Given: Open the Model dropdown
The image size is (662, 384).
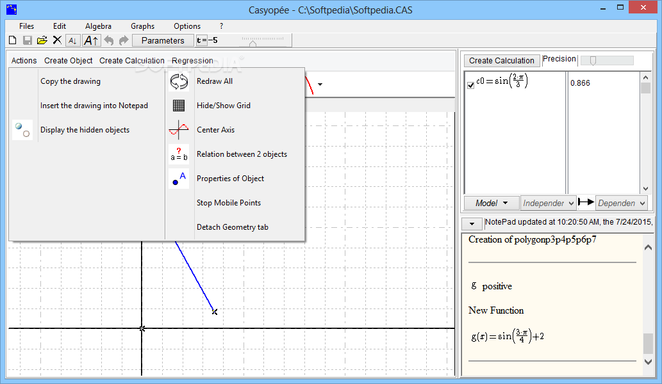Looking at the screenshot, I should point(492,203).
